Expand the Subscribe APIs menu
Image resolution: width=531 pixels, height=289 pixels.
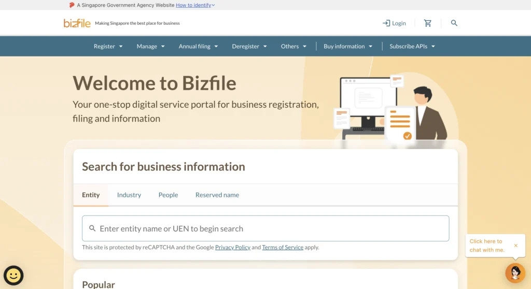click(x=412, y=47)
